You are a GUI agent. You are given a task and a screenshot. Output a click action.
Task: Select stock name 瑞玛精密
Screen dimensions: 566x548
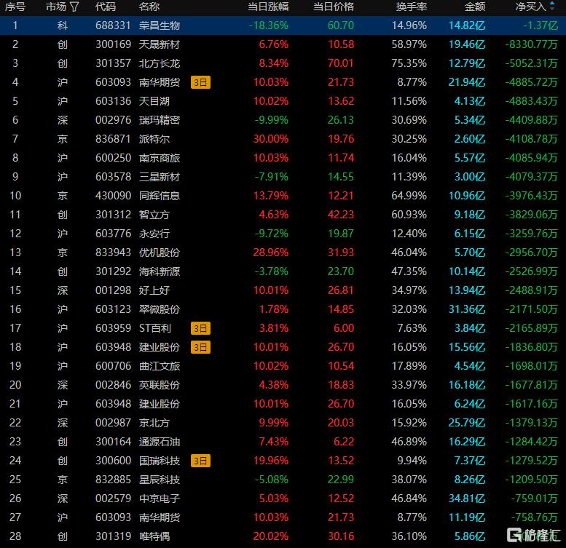tap(160, 120)
